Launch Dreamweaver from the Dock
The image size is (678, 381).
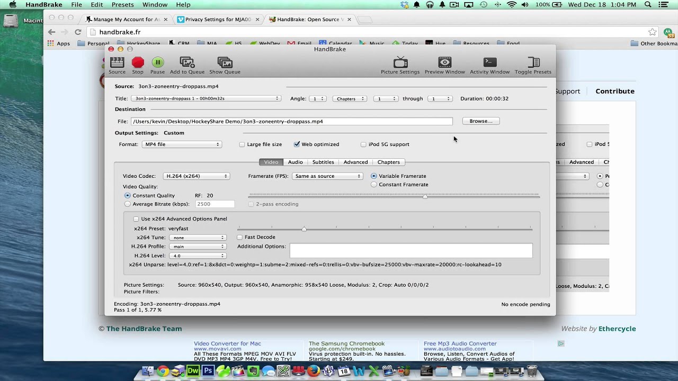click(193, 371)
